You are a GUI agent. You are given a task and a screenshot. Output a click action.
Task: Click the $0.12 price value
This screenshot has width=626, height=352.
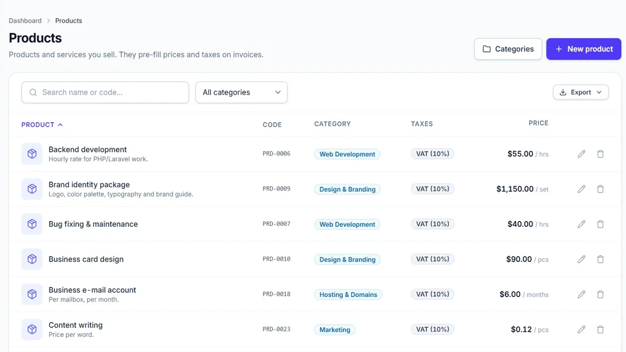tap(521, 330)
